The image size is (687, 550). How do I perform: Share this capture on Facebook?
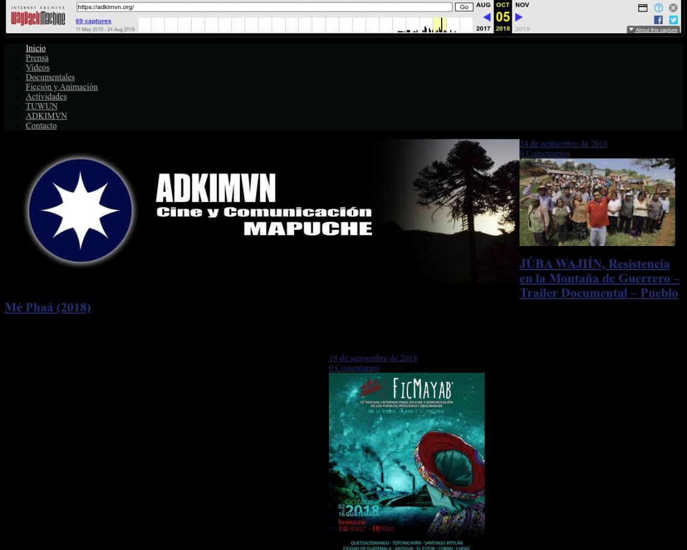tap(658, 20)
